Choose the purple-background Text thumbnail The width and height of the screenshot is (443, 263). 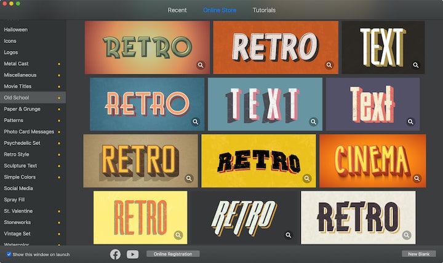(373, 104)
